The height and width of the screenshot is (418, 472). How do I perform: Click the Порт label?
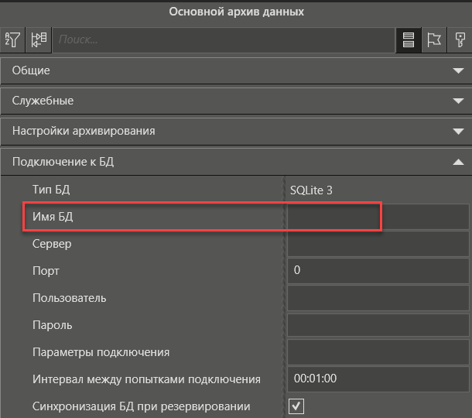[46, 271]
